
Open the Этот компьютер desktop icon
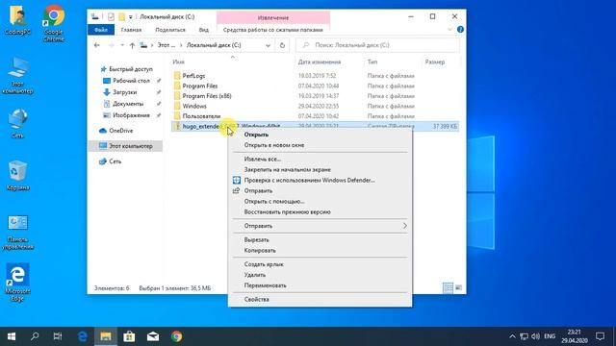point(17,76)
